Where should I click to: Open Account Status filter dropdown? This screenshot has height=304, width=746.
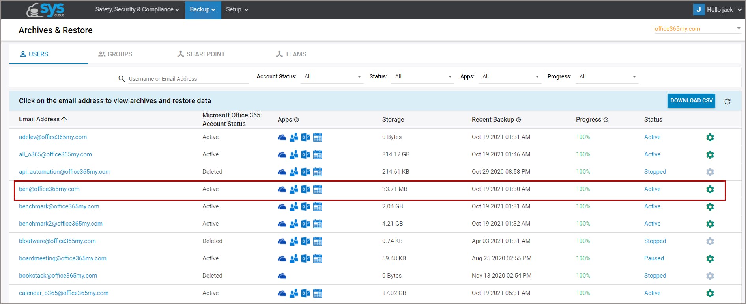[x=332, y=76]
